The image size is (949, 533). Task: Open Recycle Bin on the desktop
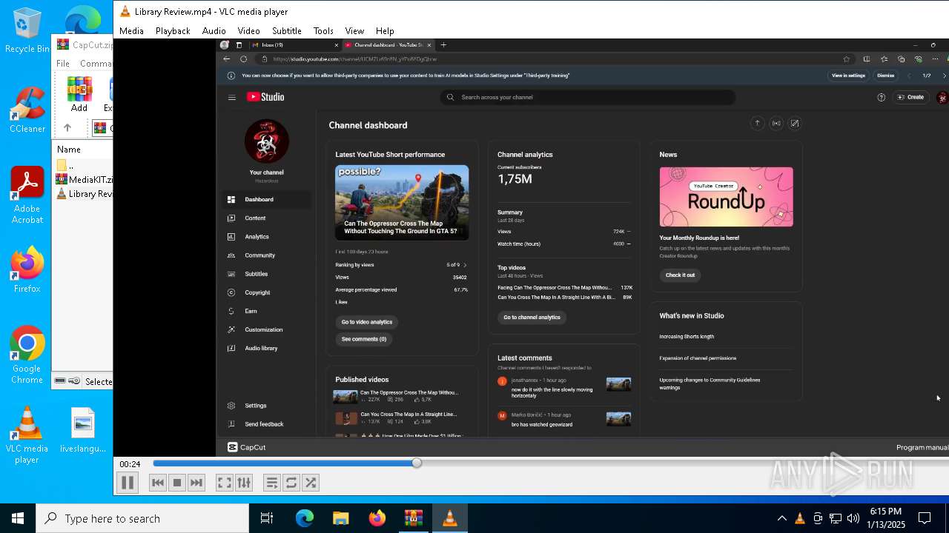pos(27,30)
